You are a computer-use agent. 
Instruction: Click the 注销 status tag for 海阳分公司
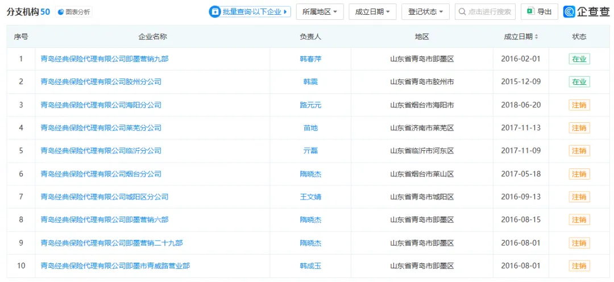click(x=579, y=105)
